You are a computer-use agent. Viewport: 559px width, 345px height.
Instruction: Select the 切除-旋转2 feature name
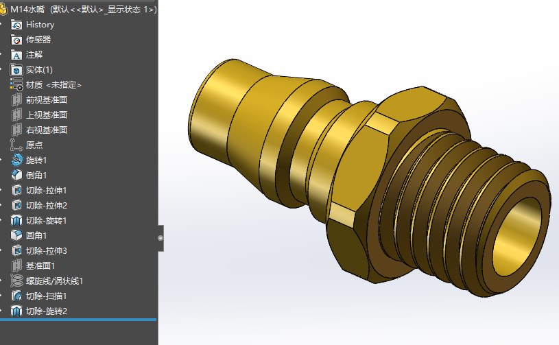click(47, 311)
